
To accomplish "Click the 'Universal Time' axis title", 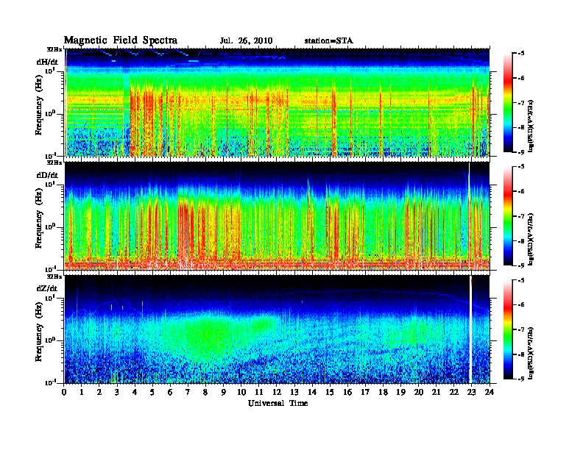I will 278,403.
